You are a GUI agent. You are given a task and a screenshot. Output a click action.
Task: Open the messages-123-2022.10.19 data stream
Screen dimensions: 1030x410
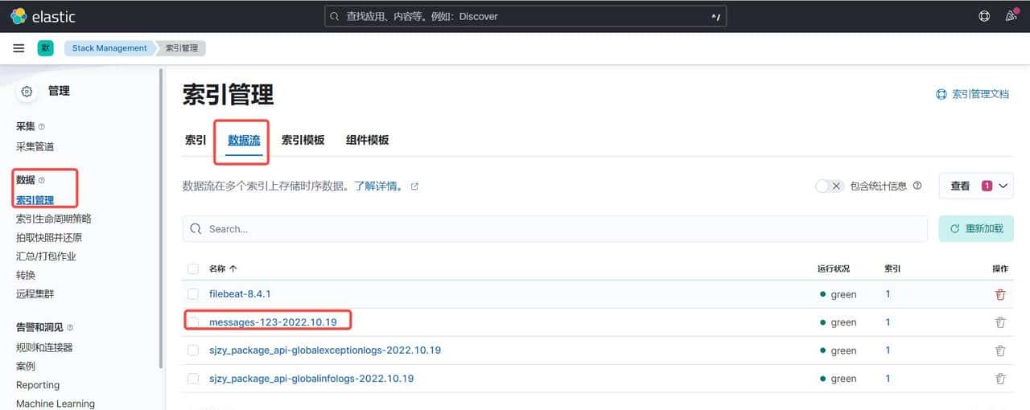273,322
